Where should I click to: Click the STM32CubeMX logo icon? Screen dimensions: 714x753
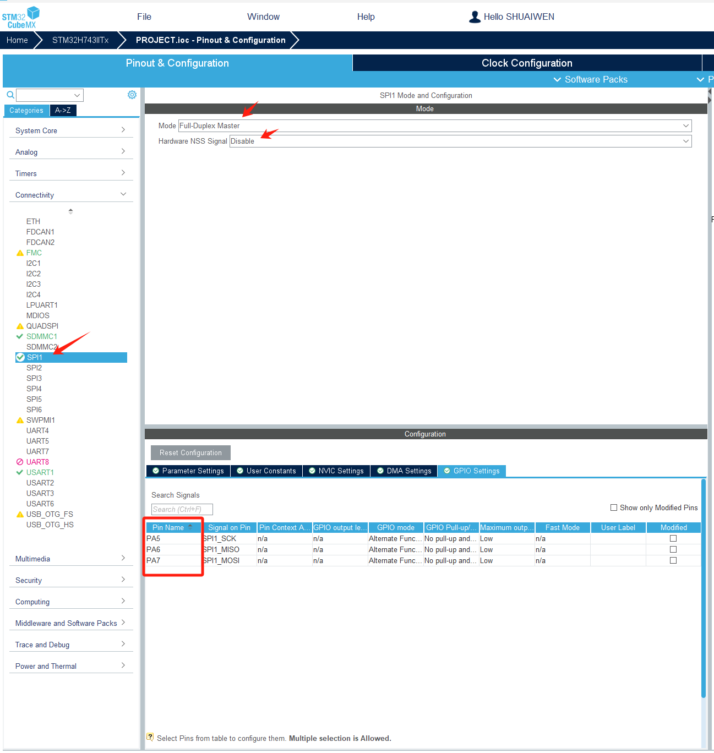pyautogui.click(x=21, y=17)
